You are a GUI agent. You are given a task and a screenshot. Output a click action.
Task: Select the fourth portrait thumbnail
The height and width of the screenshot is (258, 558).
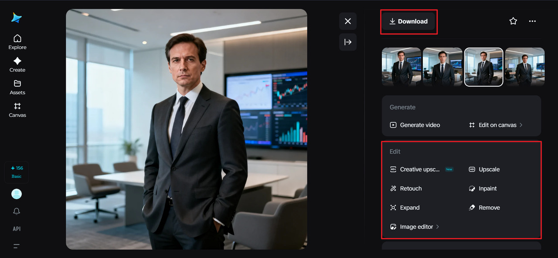pyautogui.click(x=524, y=67)
